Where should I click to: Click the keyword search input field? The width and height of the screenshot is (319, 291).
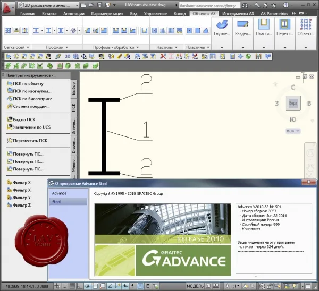click(x=209, y=5)
